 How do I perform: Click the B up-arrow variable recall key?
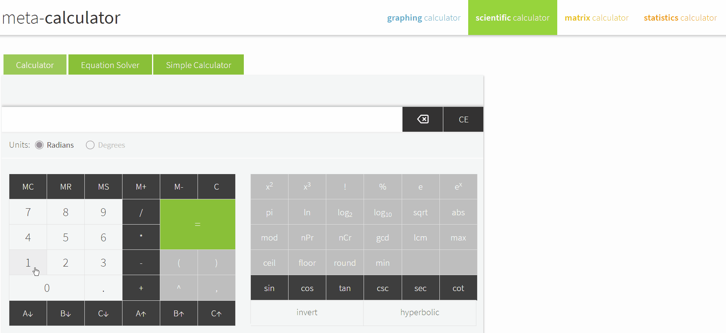click(179, 313)
